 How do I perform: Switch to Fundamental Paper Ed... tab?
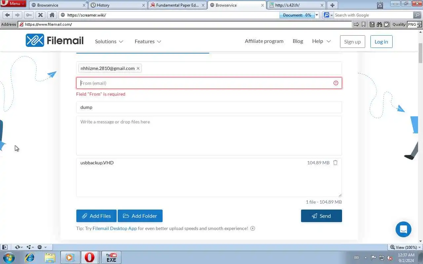point(177,5)
